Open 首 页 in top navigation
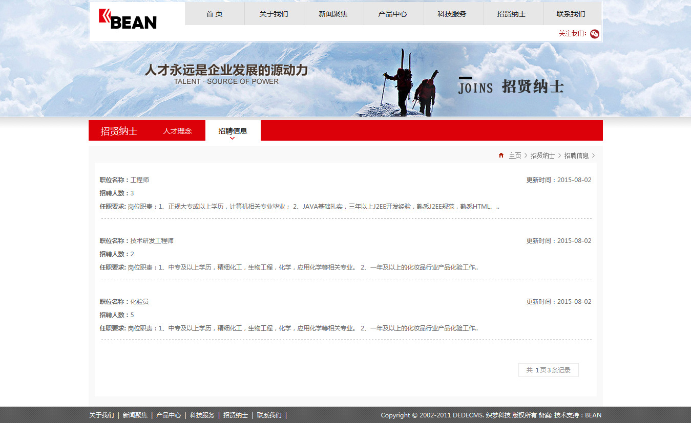 pyautogui.click(x=215, y=14)
